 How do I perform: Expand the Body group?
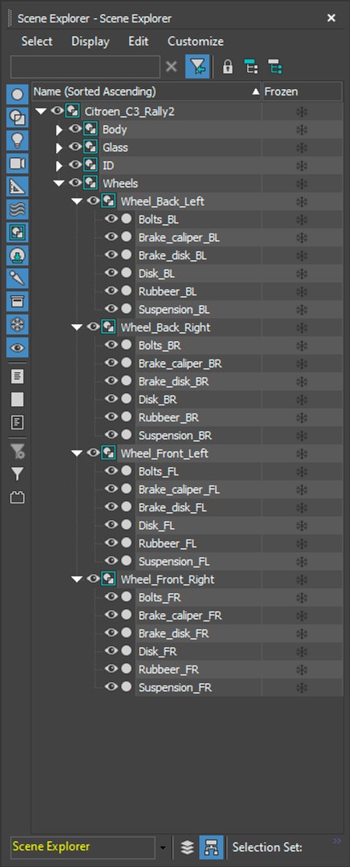(59, 129)
